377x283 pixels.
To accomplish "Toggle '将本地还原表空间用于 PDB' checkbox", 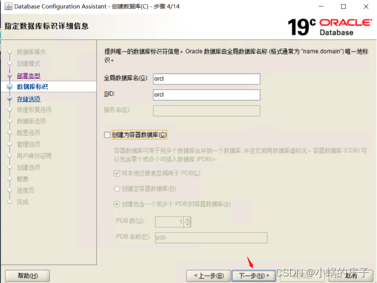I will 117,173.
